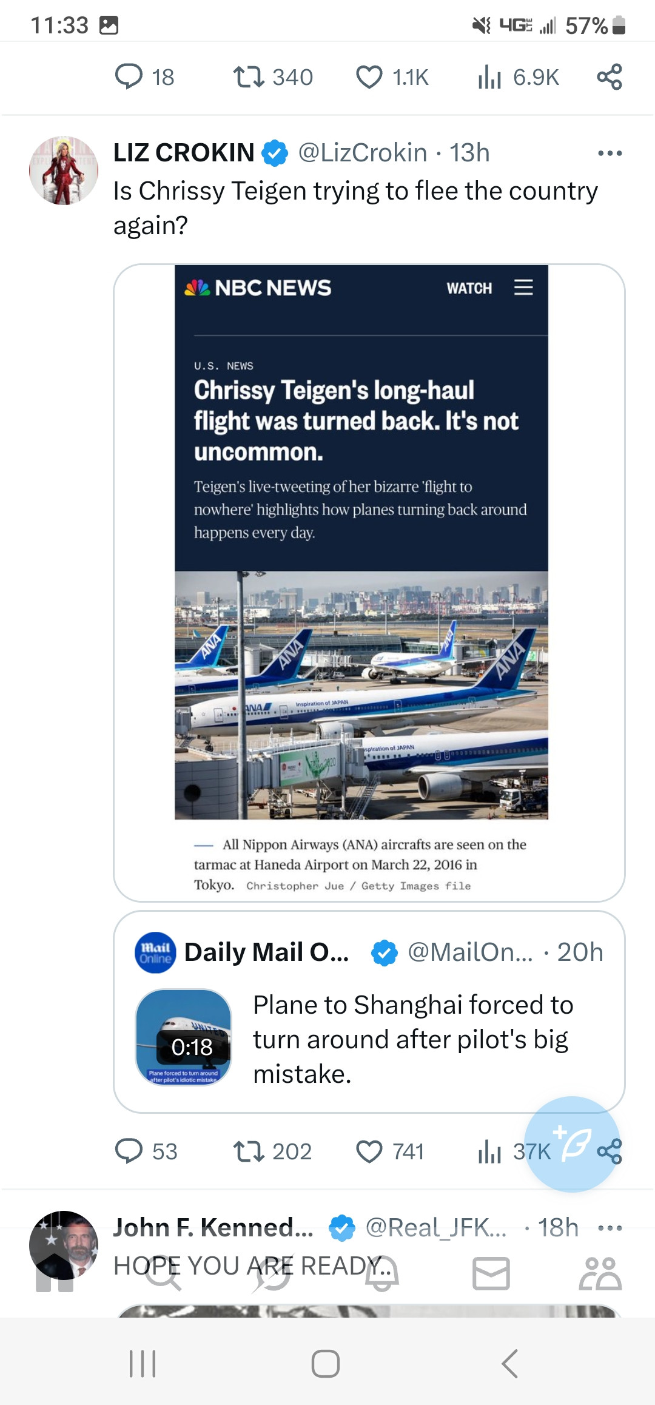655x1405 pixels.
Task: Open more options on Liz Crokin's post
Action: pos(610,153)
